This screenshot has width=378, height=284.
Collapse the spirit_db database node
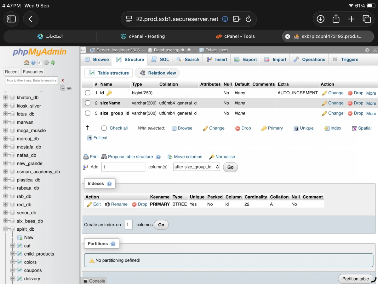tap(5, 229)
